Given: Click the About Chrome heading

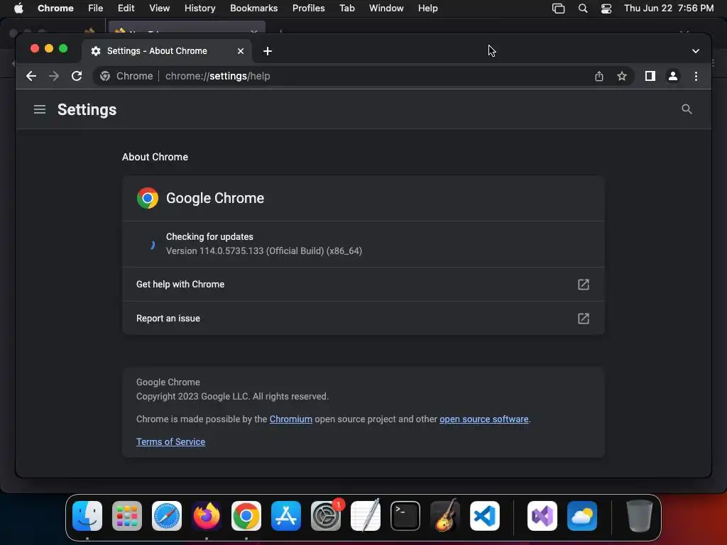Looking at the screenshot, I should click(155, 157).
